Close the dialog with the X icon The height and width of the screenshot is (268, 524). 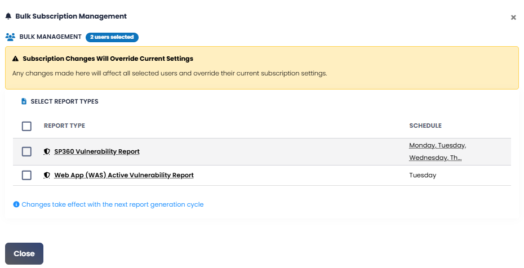(x=513, y=17)
